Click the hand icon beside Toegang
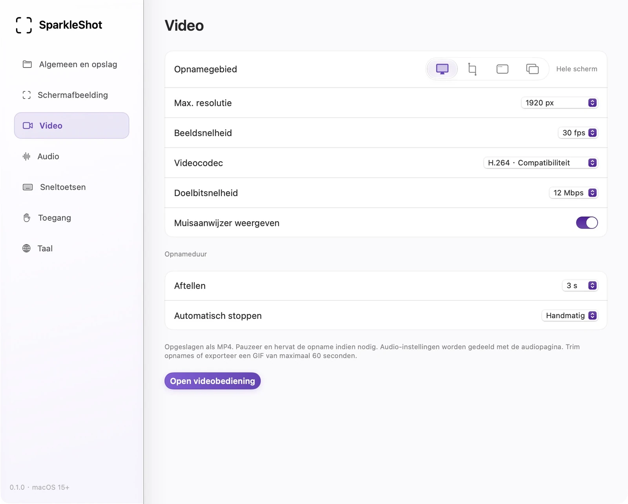The width and height of the screenshot is (628, 504). tap(27, 218)
